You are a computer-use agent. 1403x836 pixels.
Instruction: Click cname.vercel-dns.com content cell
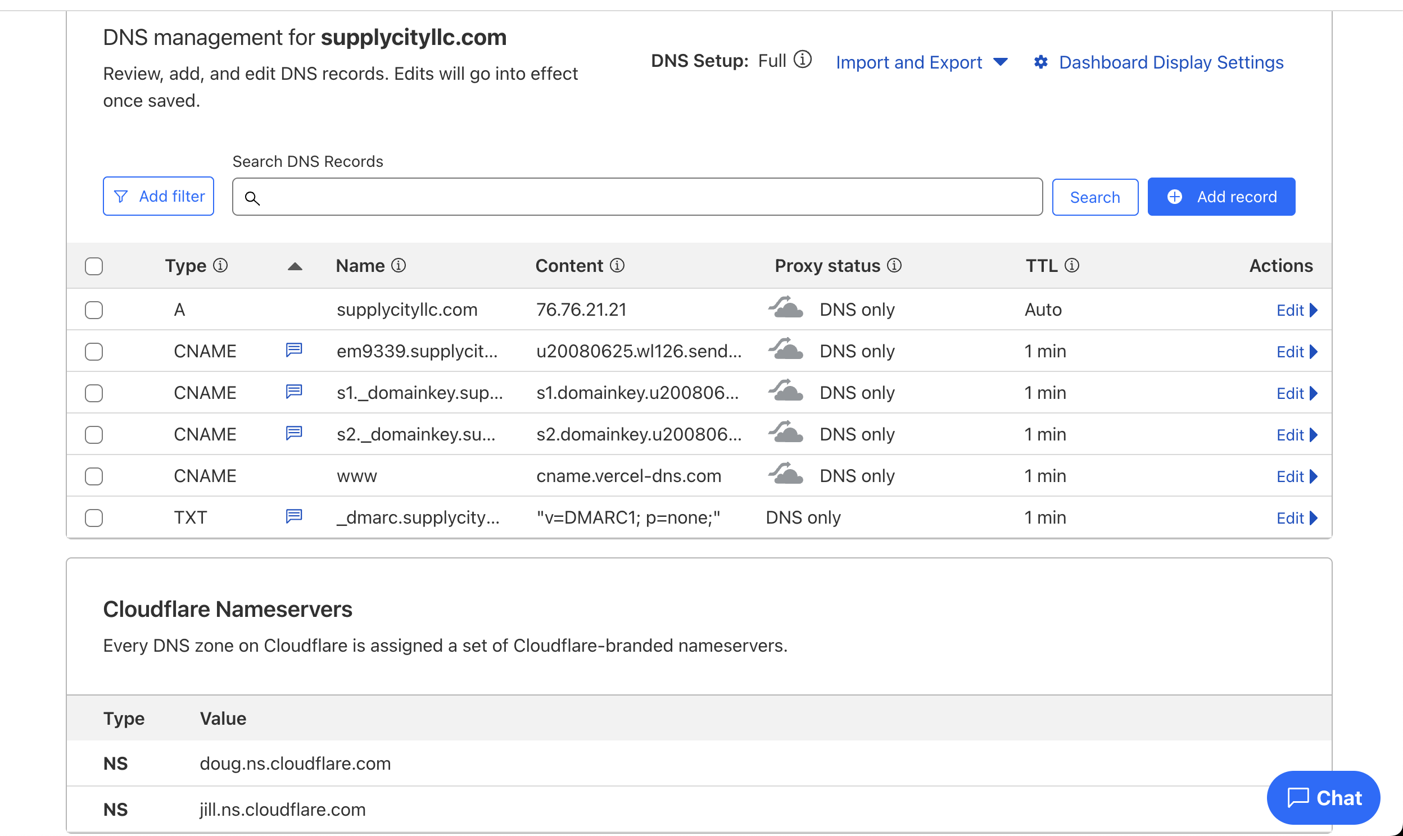628,475
